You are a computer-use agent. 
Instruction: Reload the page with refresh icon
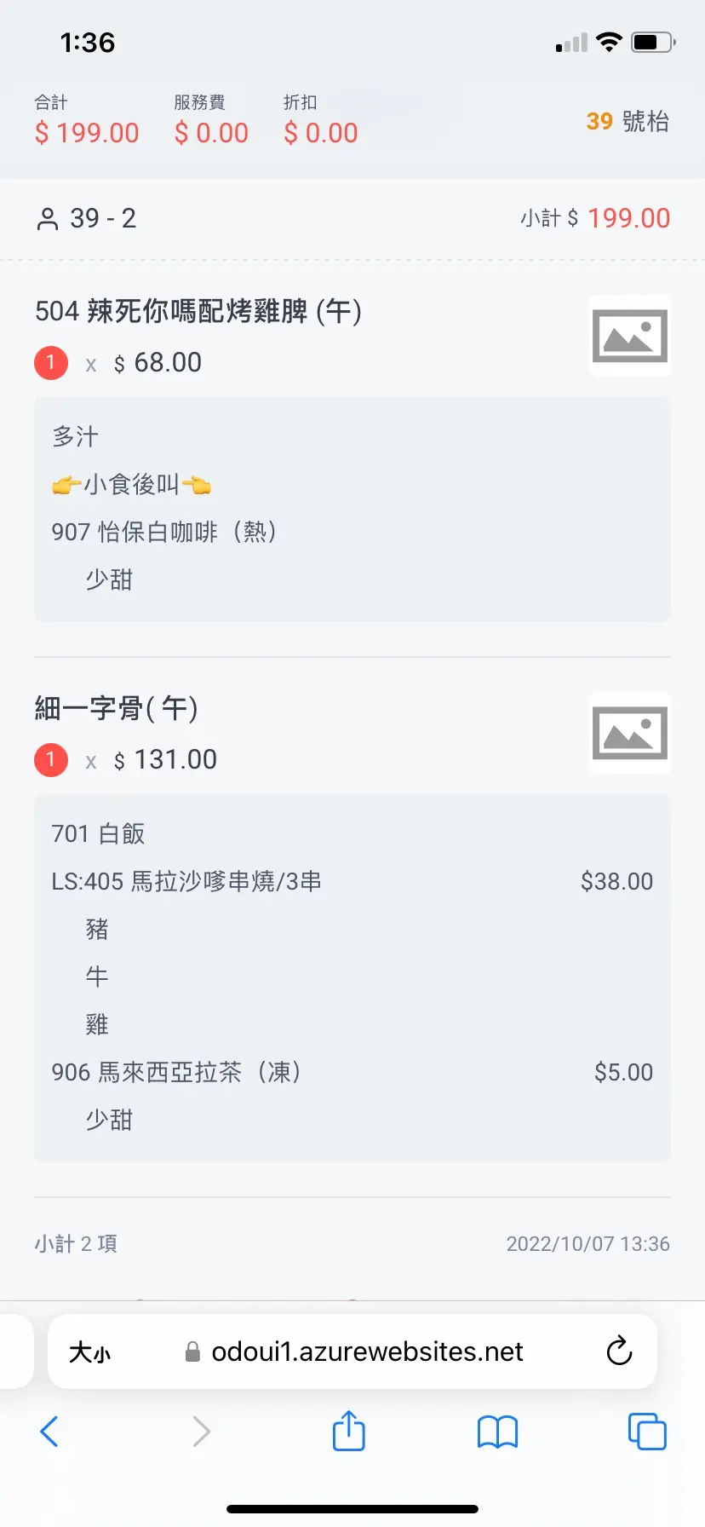coord(619,1351)
